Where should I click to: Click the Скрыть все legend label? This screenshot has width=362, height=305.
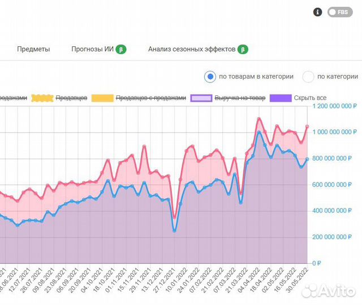click(310, 98)
